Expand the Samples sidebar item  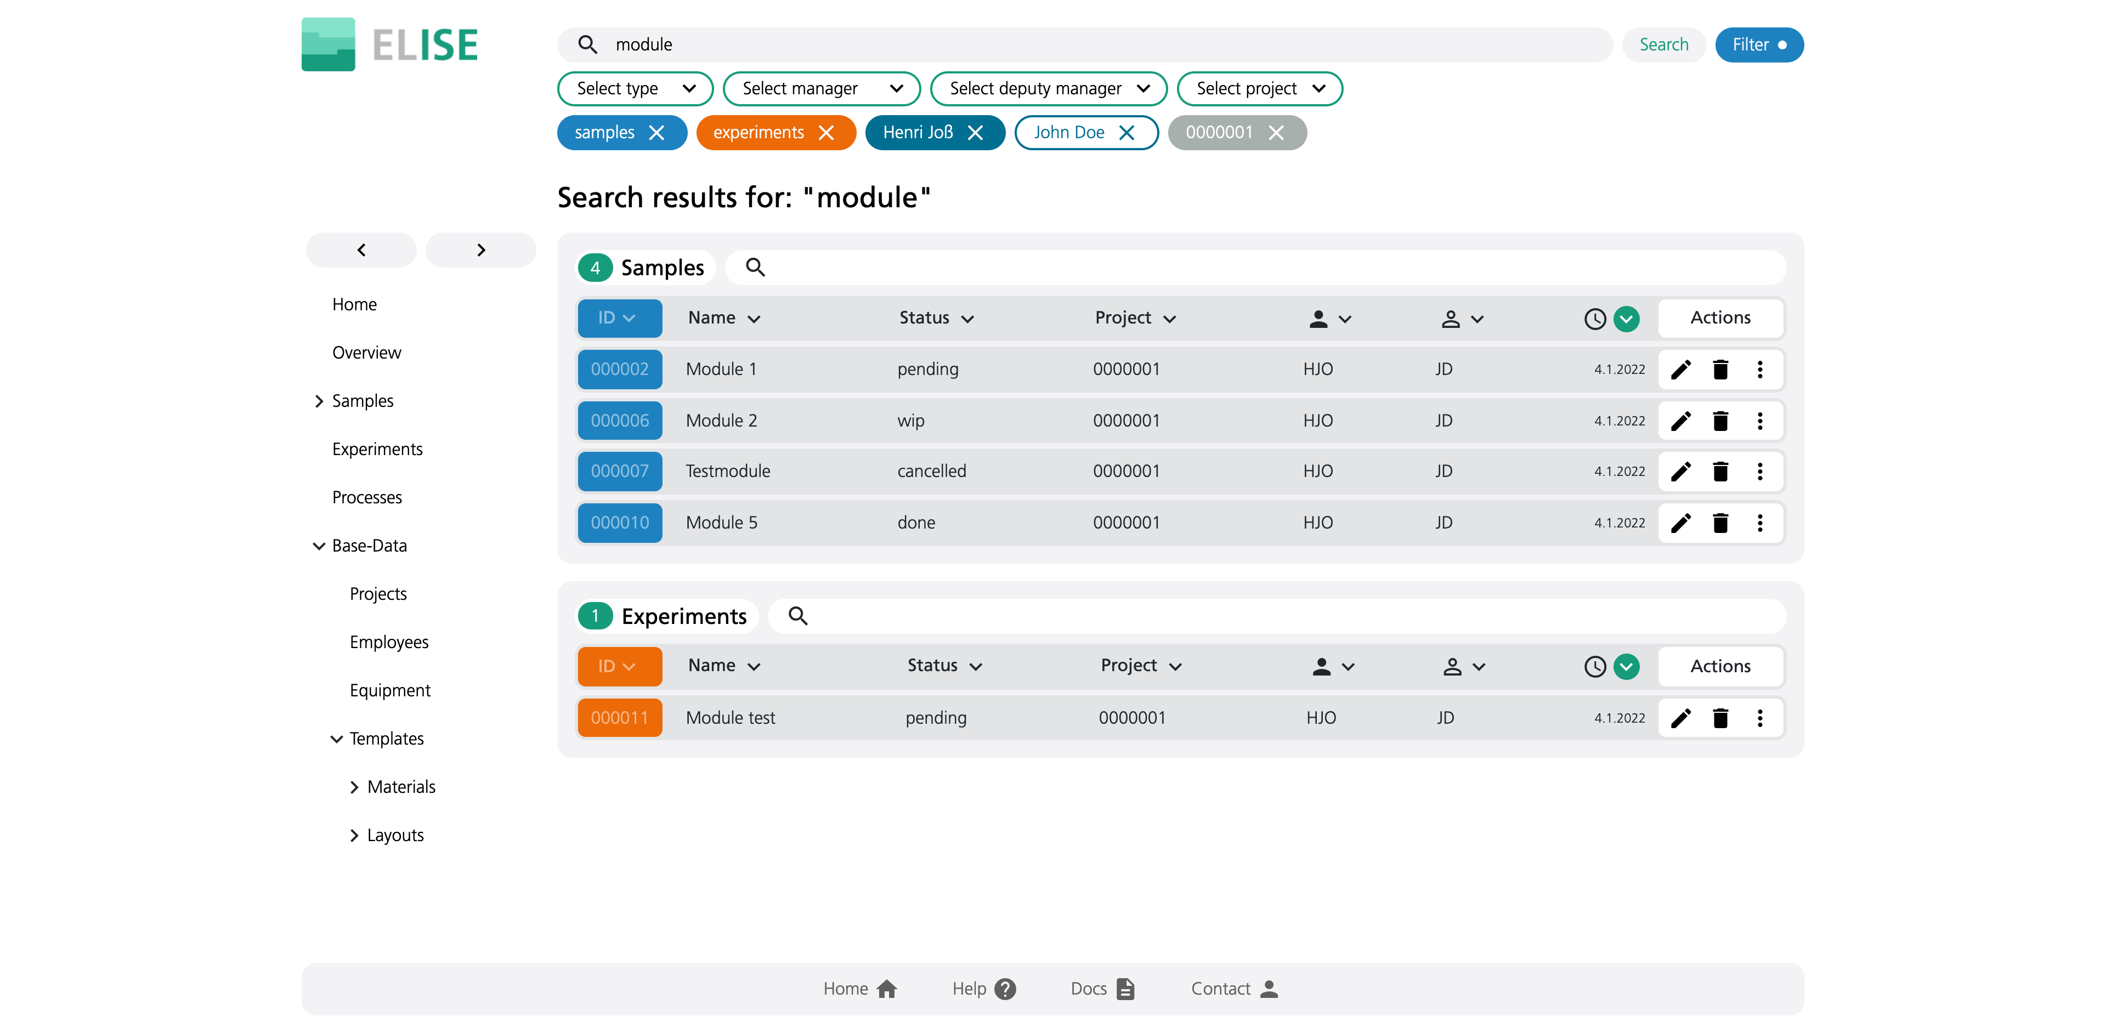(319, 401)
